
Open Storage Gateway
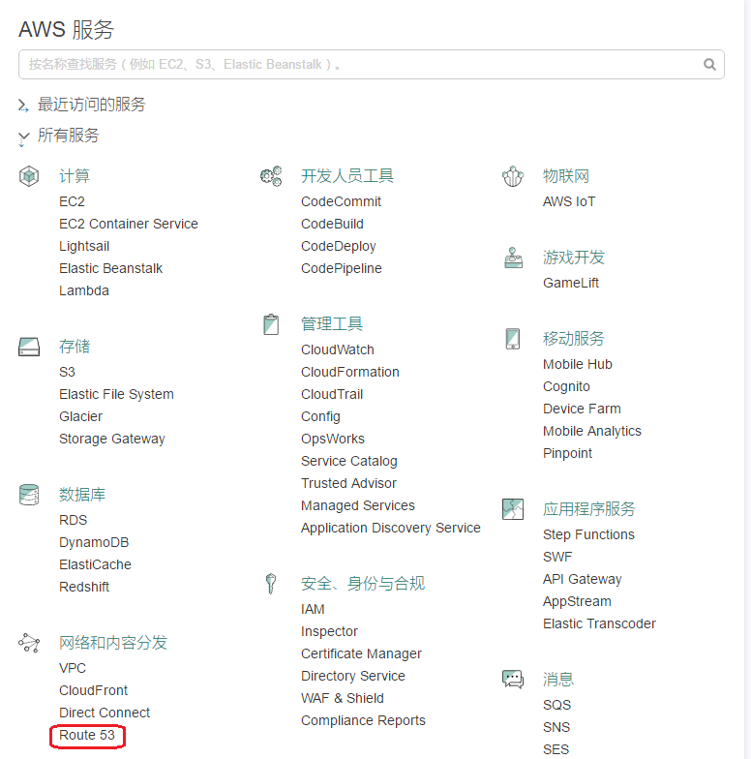coord(112,439)
